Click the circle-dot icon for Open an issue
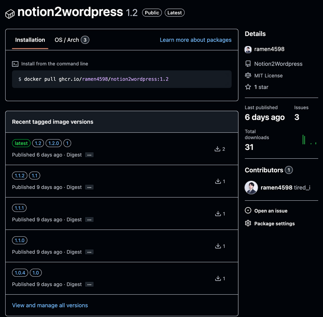Screen dimensions: 323x317 coord(248,211)
